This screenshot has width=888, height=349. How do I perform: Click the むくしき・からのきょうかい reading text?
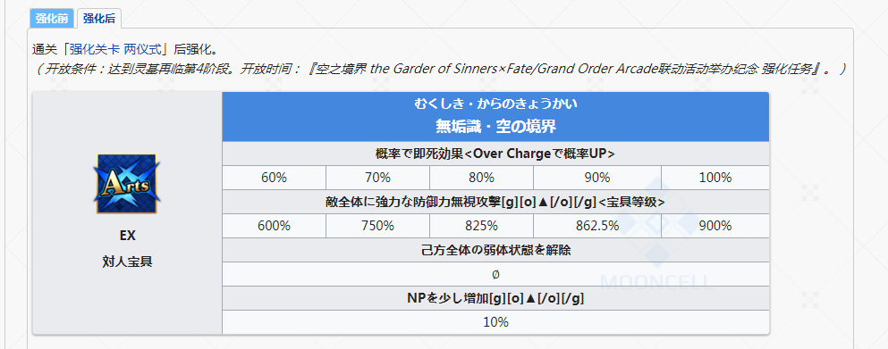(495, 104)
